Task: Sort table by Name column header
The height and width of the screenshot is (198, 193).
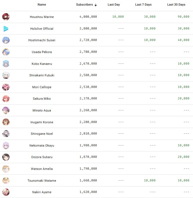Action: click(x=42, y=4)
